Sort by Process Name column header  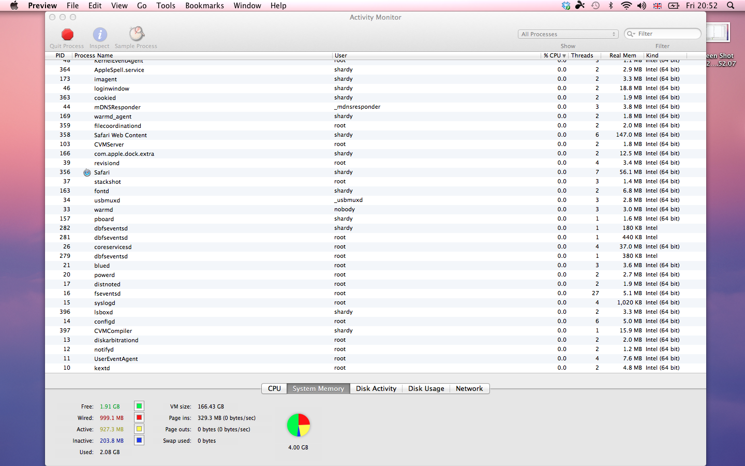(202, 55)
